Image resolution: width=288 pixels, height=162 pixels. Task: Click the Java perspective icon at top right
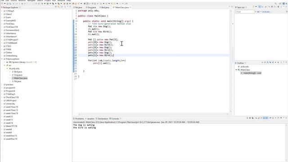(x=284, y=4)
